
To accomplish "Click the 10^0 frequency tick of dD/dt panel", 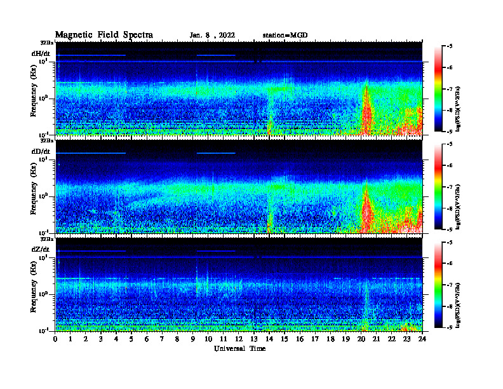I will [x=43, y=196].
